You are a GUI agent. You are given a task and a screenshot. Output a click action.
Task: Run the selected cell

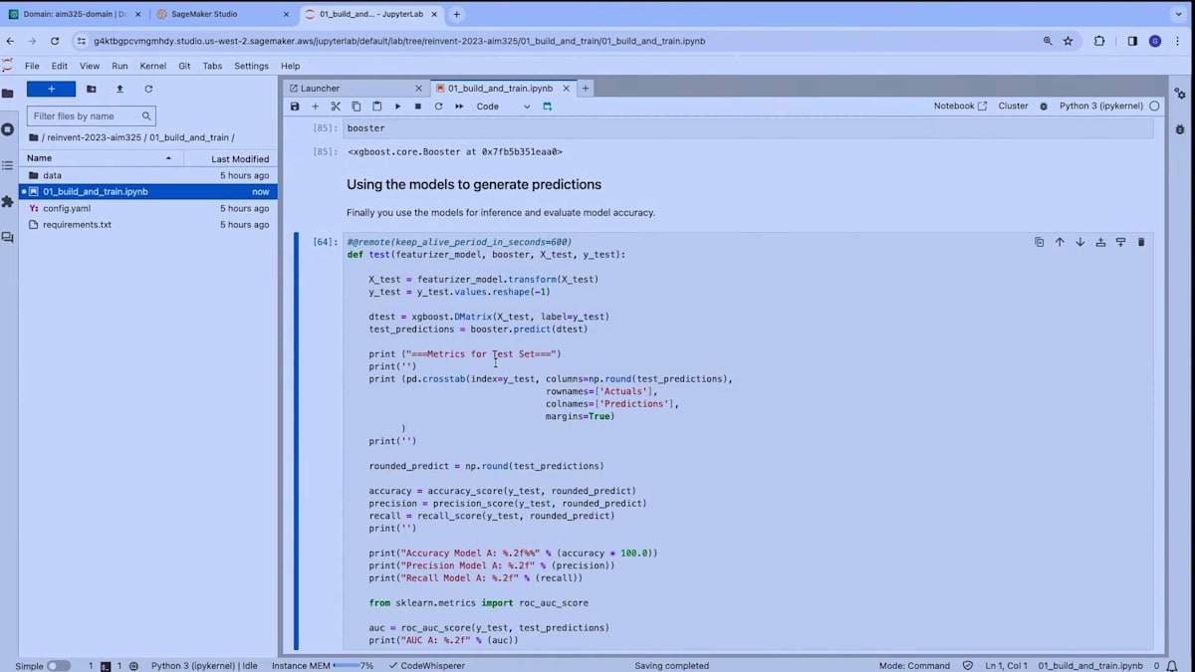click(397, 107)
